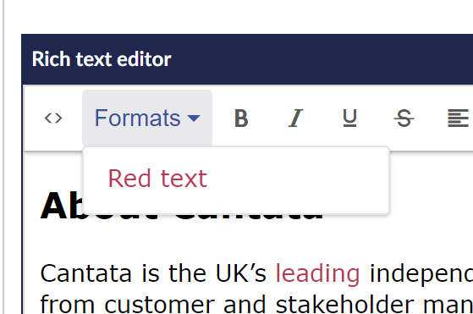The image size is (473, 314).
Task: Place cursor on the word Cantata in paragraph
Action: 86,273
